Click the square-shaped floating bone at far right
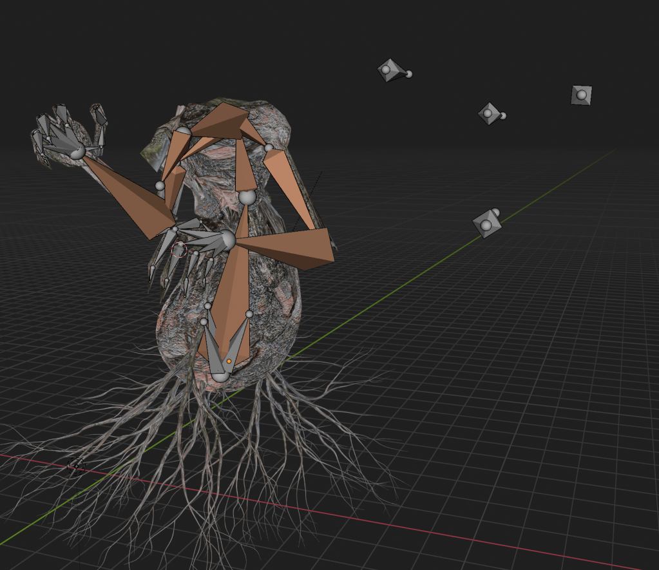 (x=581, y=95)
